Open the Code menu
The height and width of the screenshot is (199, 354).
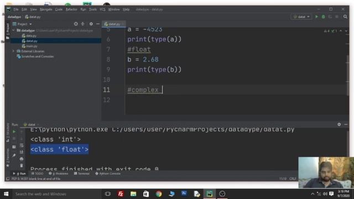coord(59,9)
